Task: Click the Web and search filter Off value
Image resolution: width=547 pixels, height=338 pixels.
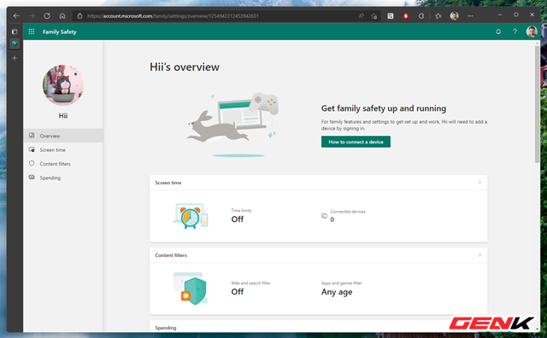Action: (x=238, y=292)
